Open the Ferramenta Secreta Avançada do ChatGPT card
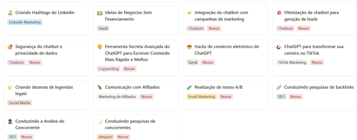The width and height of the screenshot is (357, 140). tap(137, 53)
